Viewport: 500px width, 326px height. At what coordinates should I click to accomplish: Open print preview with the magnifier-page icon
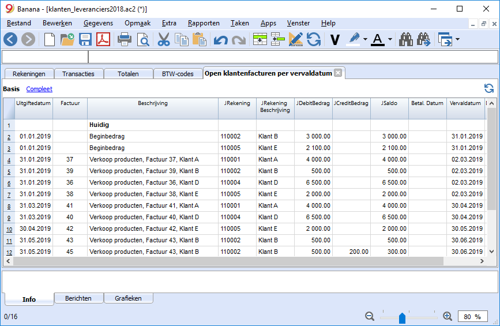click(143, 40)
